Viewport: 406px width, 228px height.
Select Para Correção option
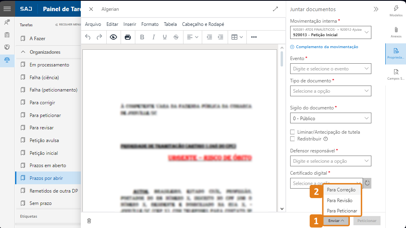(342, 190)
